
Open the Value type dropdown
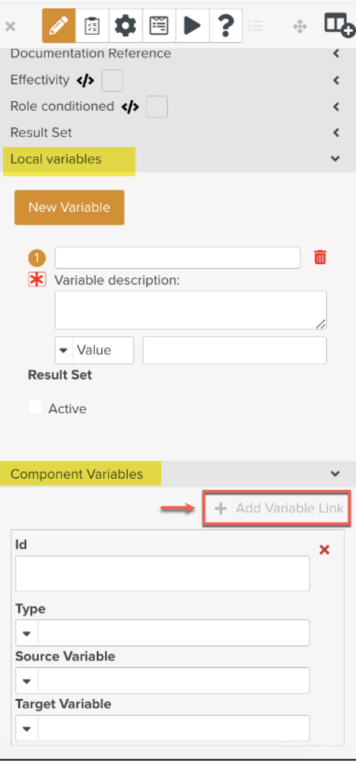[x=64, y=350]
